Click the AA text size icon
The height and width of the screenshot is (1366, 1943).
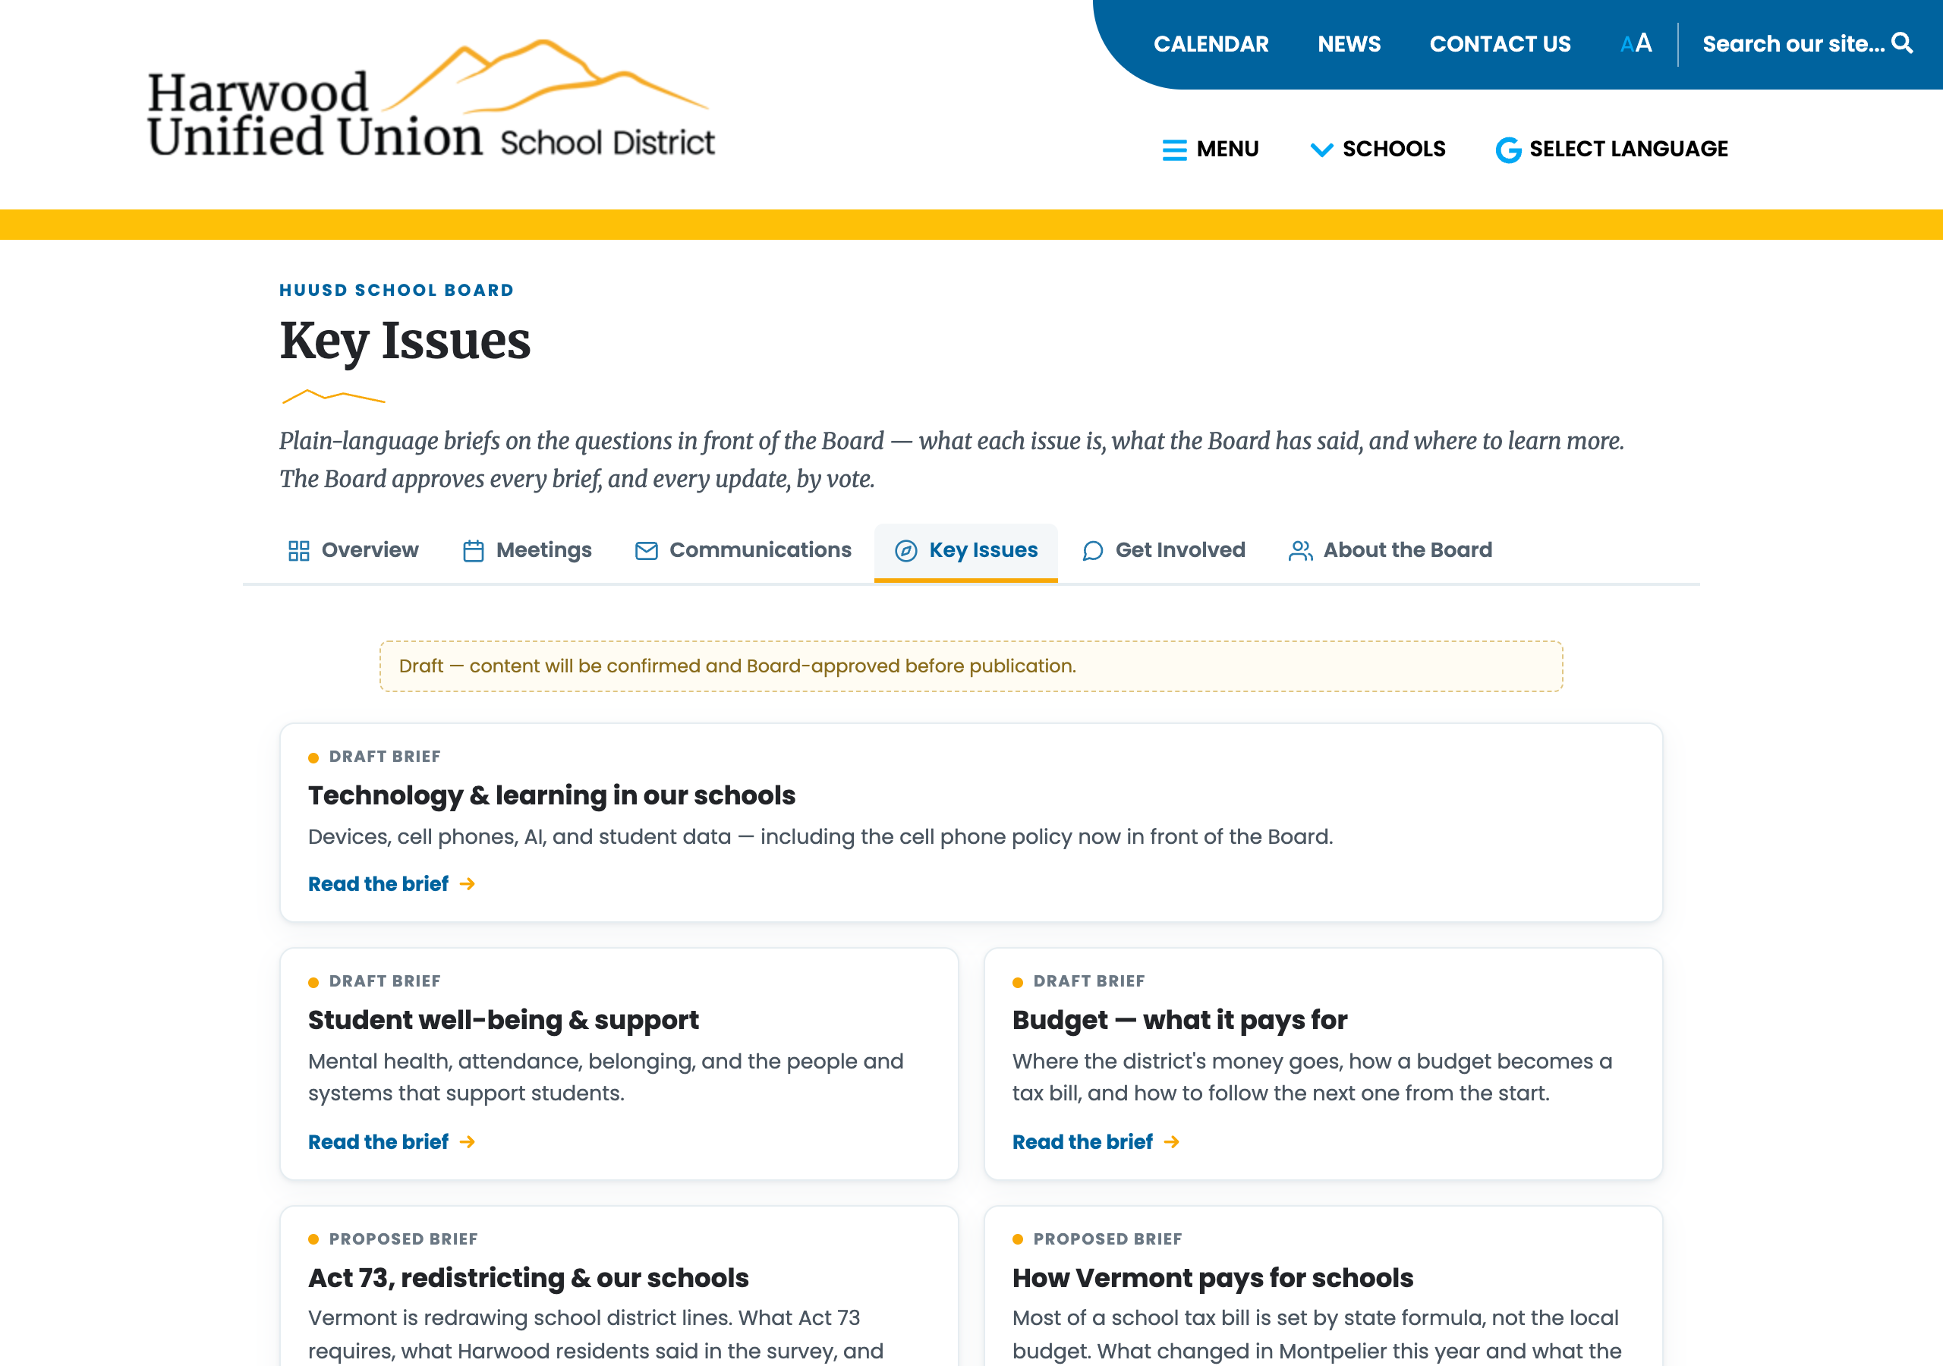point(1635,43)
